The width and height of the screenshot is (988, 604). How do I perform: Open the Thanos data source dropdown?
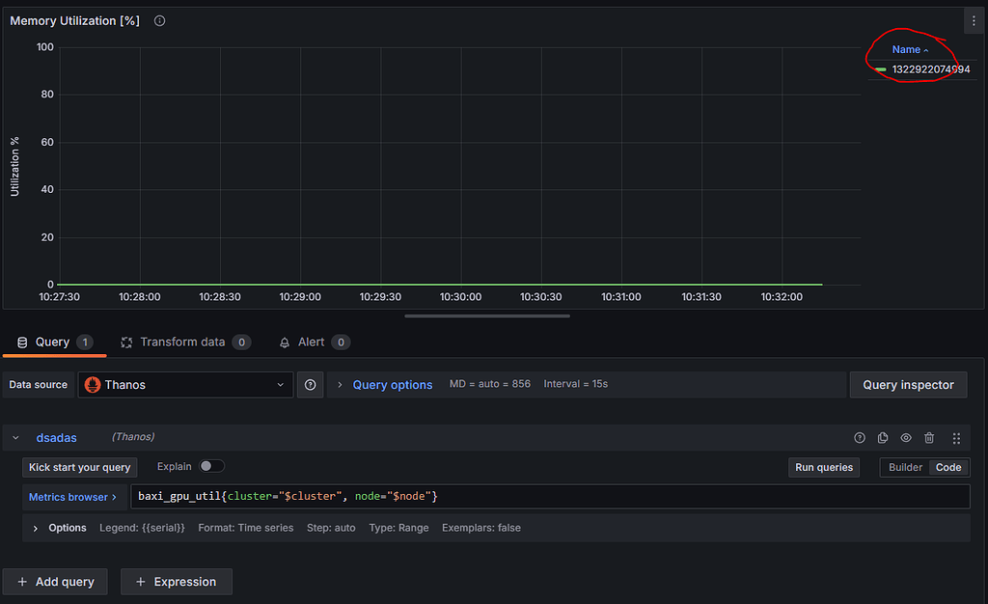(x=185, y=384)
